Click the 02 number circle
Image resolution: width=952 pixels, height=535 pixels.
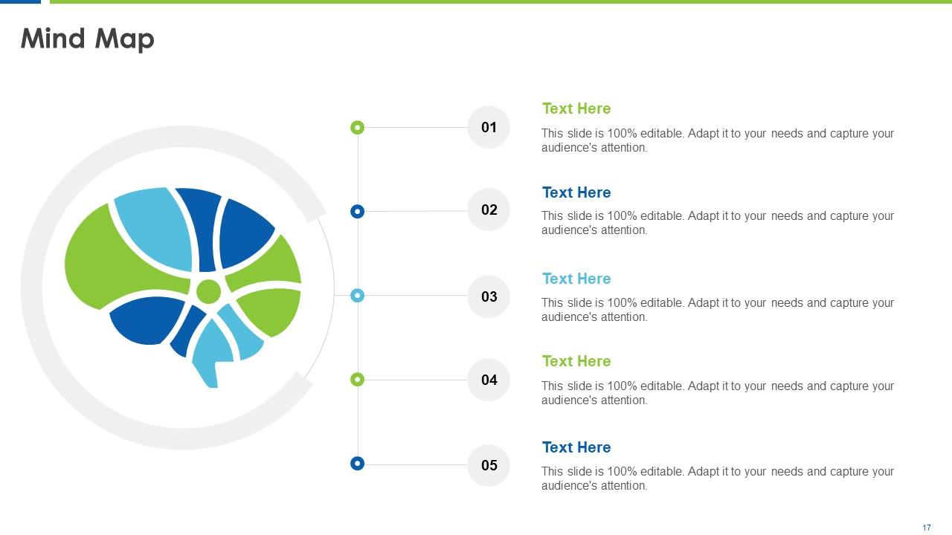tap(489, 210)
